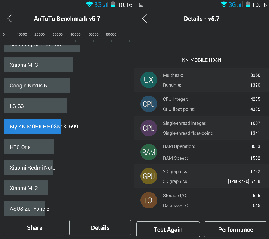Select the Google Nexus 5 bar

point(37,85)
